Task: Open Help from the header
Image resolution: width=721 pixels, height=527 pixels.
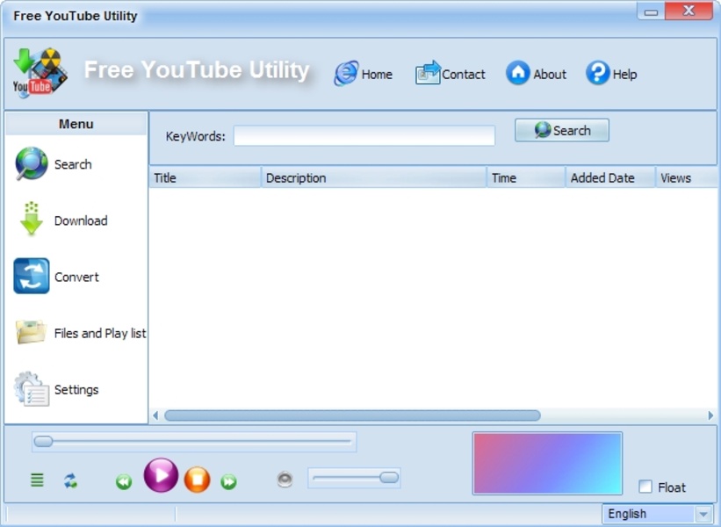Action: (x=611, y=74)
